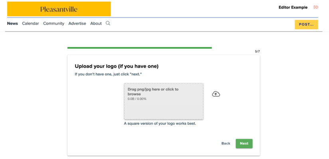Click the 5/7 step counter

click(x=257, y=52)
